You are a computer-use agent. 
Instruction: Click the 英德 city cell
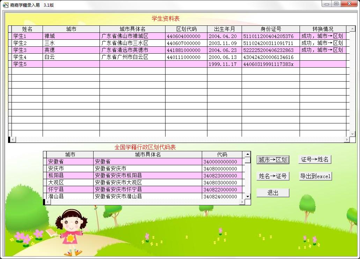tap(71, 50)
